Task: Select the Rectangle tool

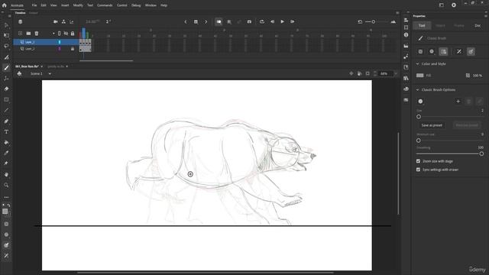Action: (6, 99)
